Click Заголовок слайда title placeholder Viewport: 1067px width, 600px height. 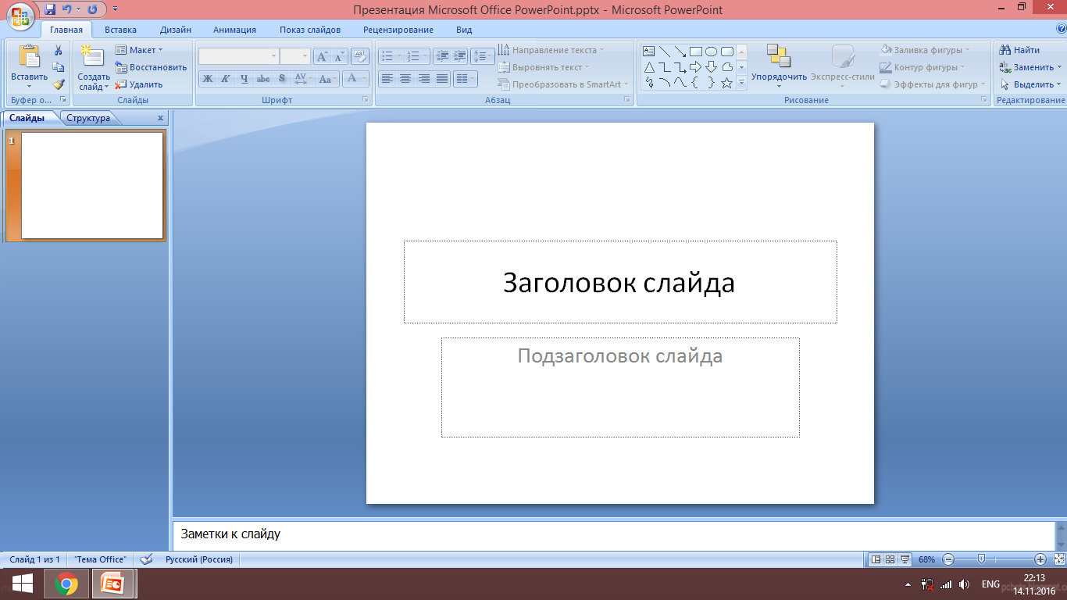(620, 282)
